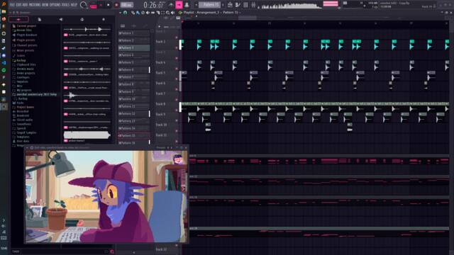Toggle the pink highlighted recording option button
Screen dimensions: 454x255
(x=179, y=5)
